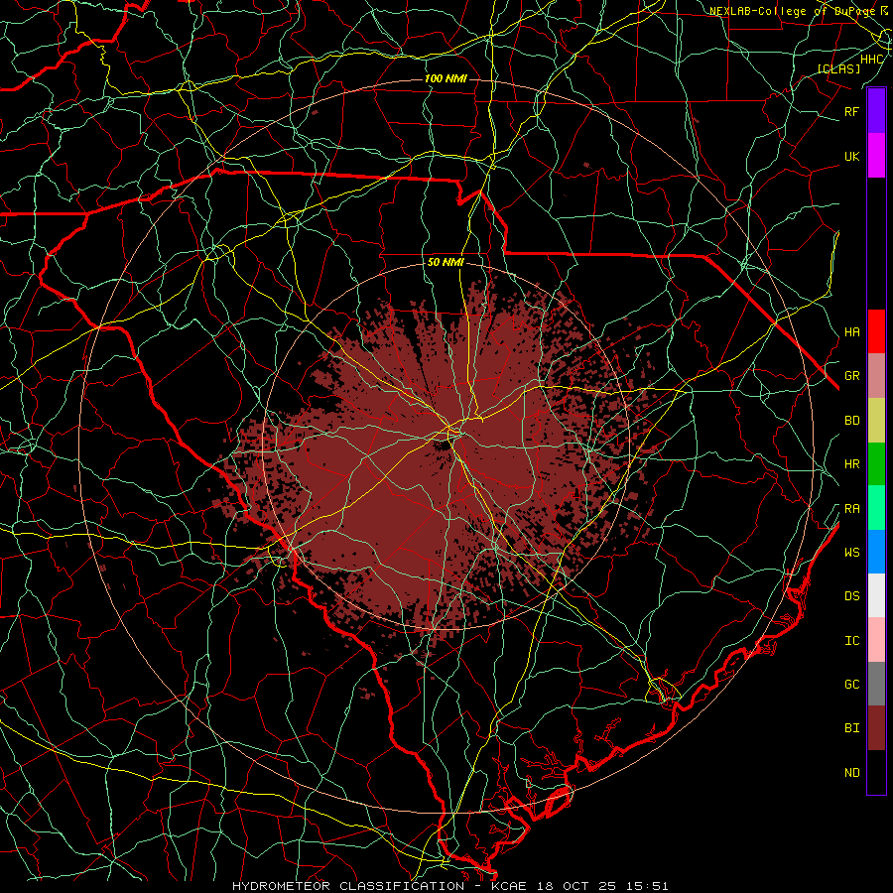Viewport: 893px width, 893px height.
Task: Click the '100 NMI' range ring label
Action: point(446,78)
